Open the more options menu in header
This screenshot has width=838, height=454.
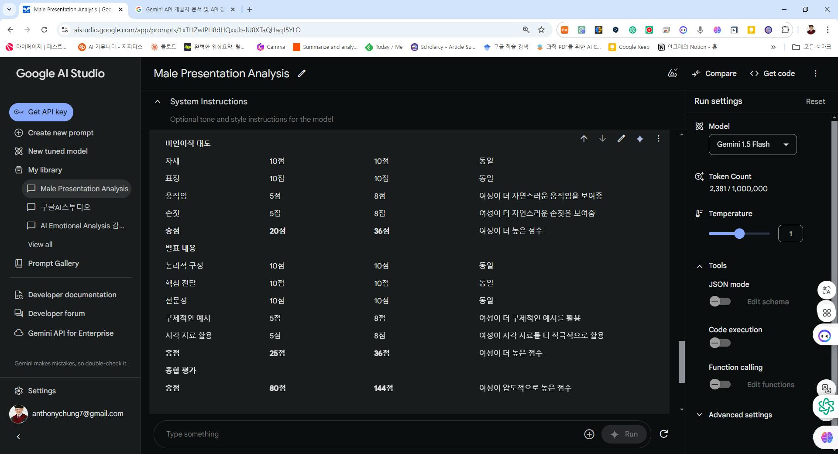(x=815, y=73)
